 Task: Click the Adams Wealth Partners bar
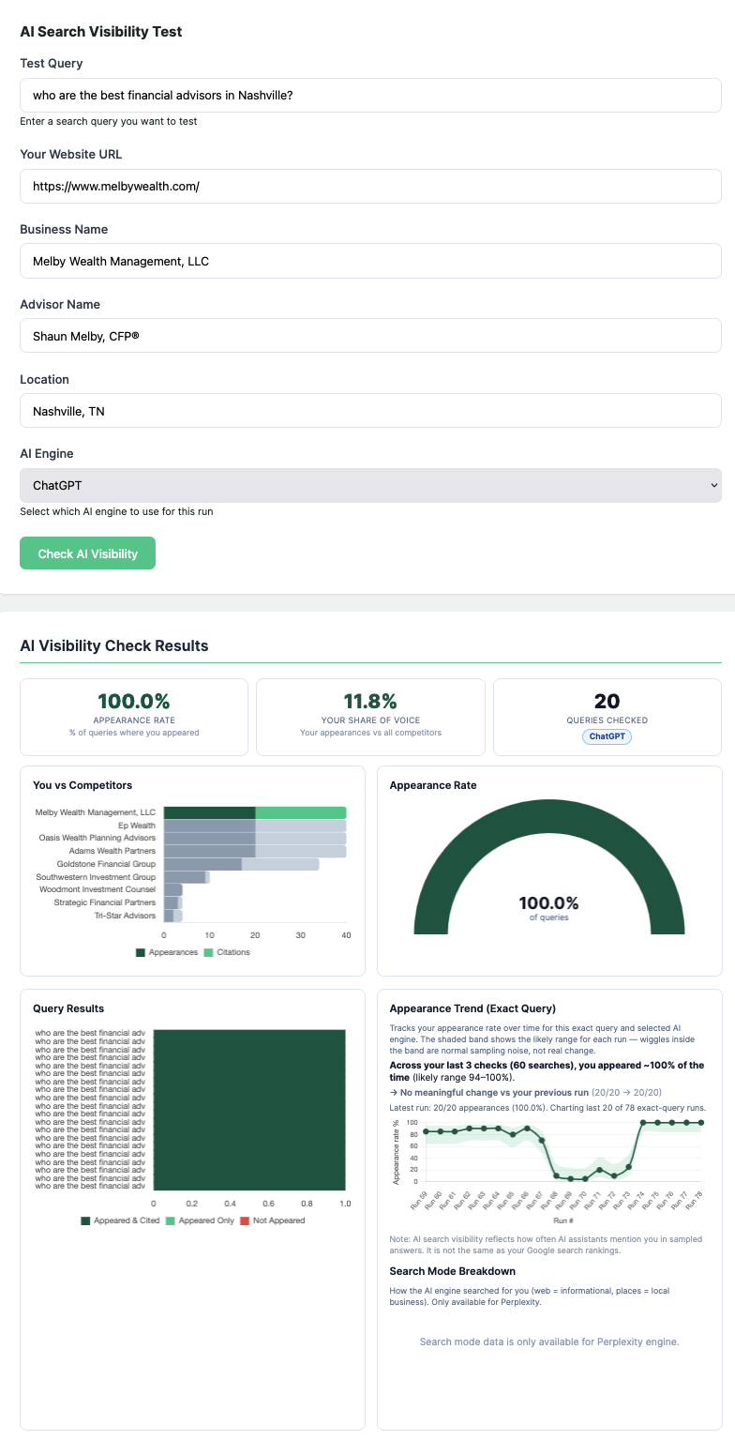pyautogui.click(x=255, y=851)
